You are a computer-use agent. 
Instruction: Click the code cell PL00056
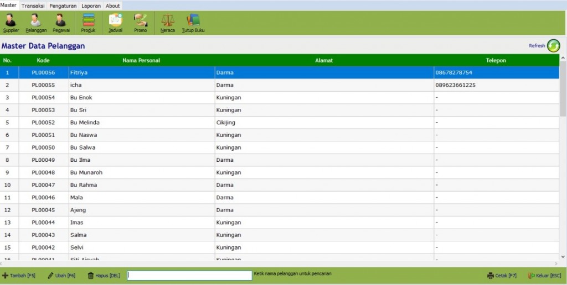(43, 72)
